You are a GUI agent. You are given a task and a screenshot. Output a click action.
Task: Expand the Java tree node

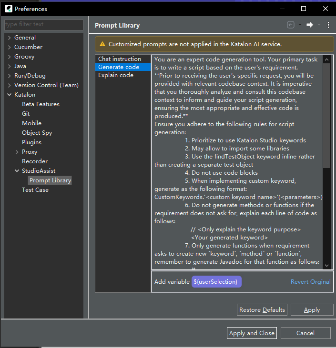click(x=9, y=66)
